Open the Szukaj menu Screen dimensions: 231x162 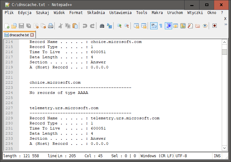point(42,13)
